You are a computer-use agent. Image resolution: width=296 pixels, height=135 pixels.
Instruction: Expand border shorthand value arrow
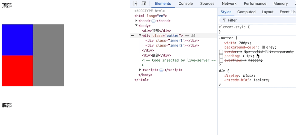tap(241, 51)
